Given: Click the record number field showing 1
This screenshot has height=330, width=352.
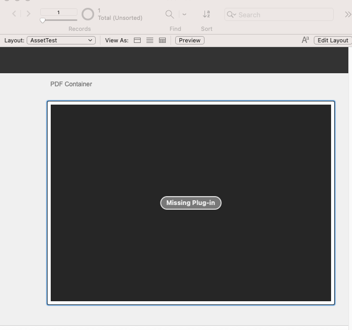Looking at the screenshot, I should pos(59,13).
